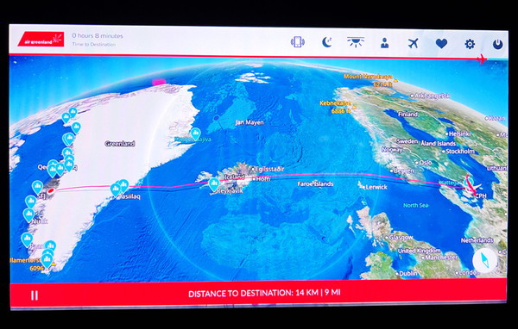Viewport: 518px width, 329px height.
Task: Open the attendant call person icon
Action: 384,43
